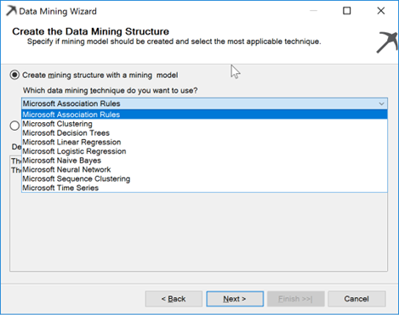This screenshot has width=399, height=315.
Task: Proceed with the Next button
Action: 235,299
